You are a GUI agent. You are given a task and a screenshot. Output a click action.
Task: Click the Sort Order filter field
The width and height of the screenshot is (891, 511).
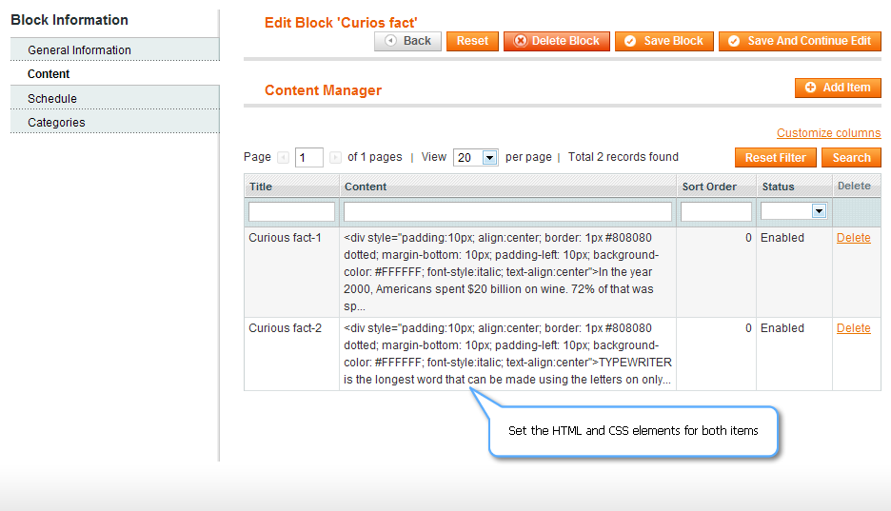pos(716,212)
